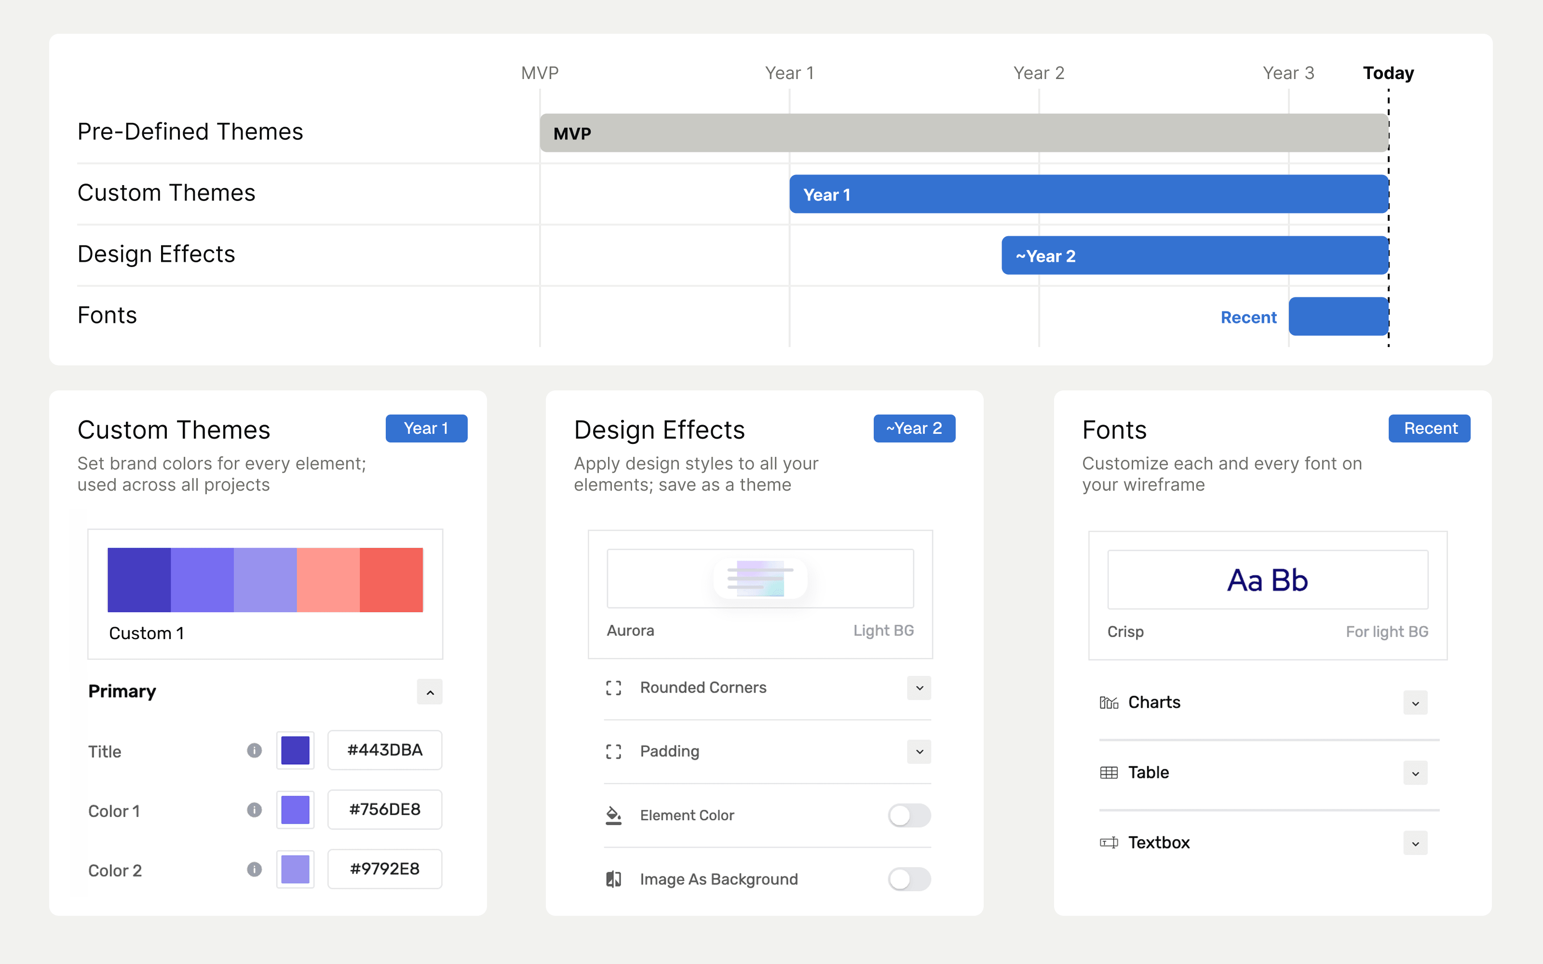
Task: Open the Title color swatch
Action: (295, 750)
